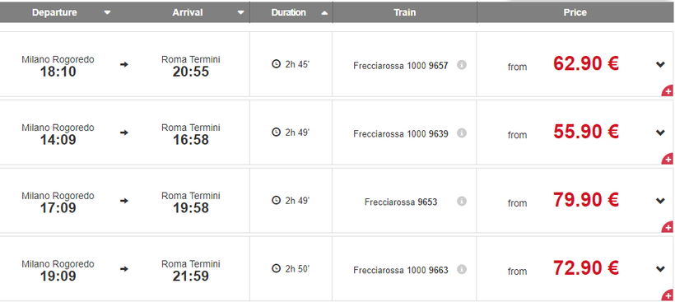Select the 55.90 € fare
The image size is (675, 302).
(x=586, y=132)
